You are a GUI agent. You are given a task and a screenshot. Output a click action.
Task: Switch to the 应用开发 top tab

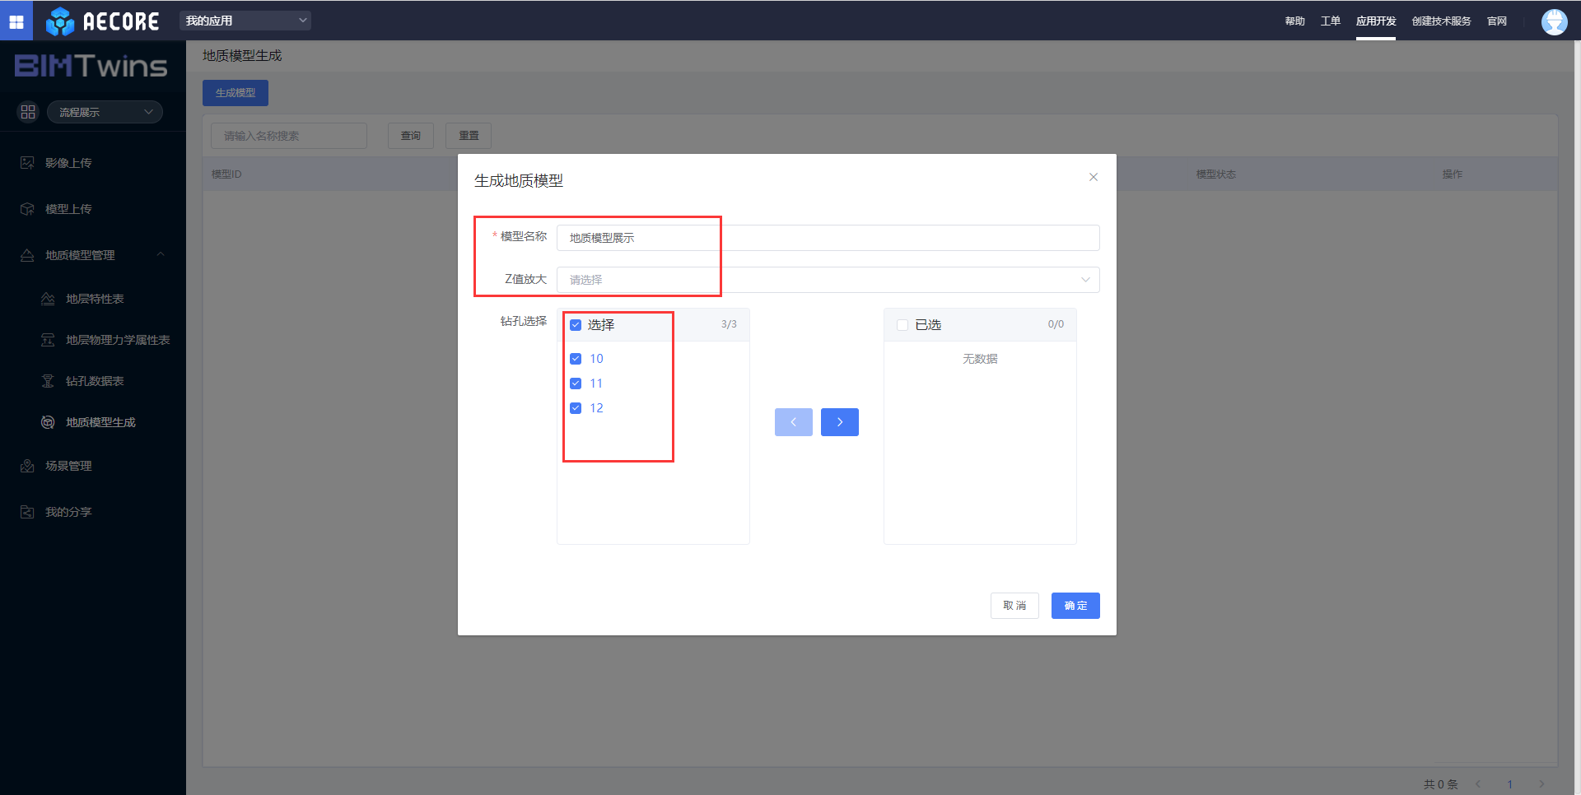(1375, 21)
